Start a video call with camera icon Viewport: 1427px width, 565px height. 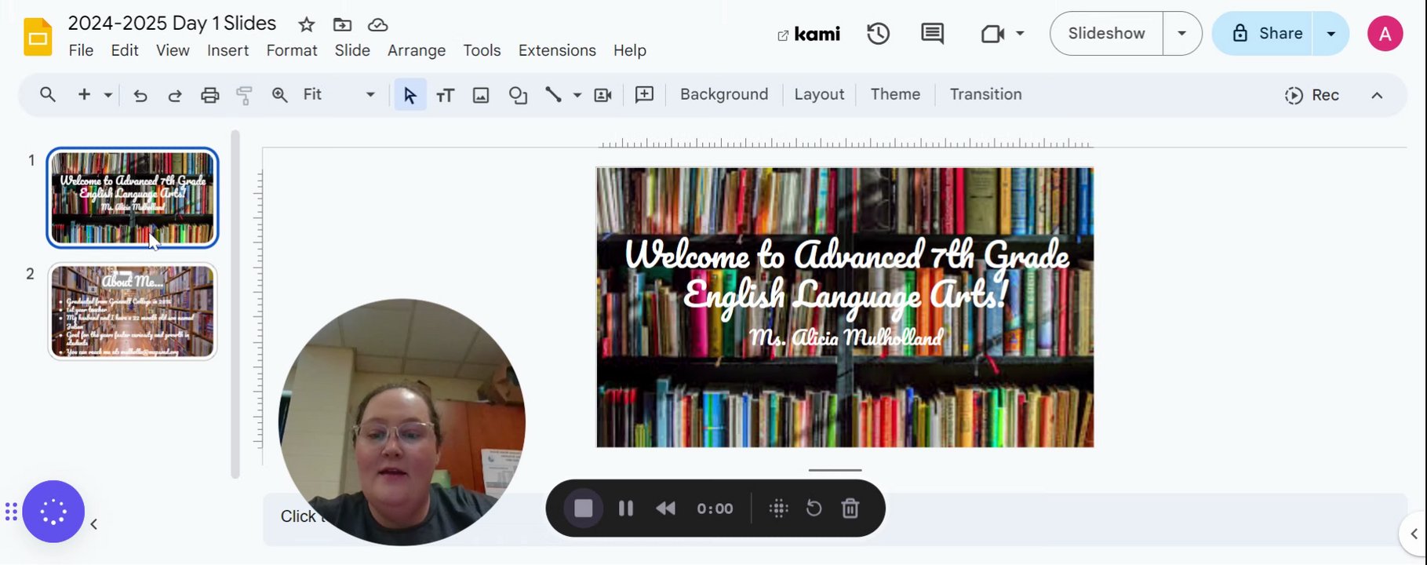coord(992,34)
